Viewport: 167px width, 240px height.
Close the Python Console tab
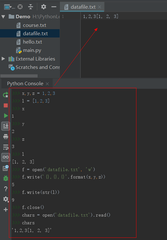coord(47,84)
